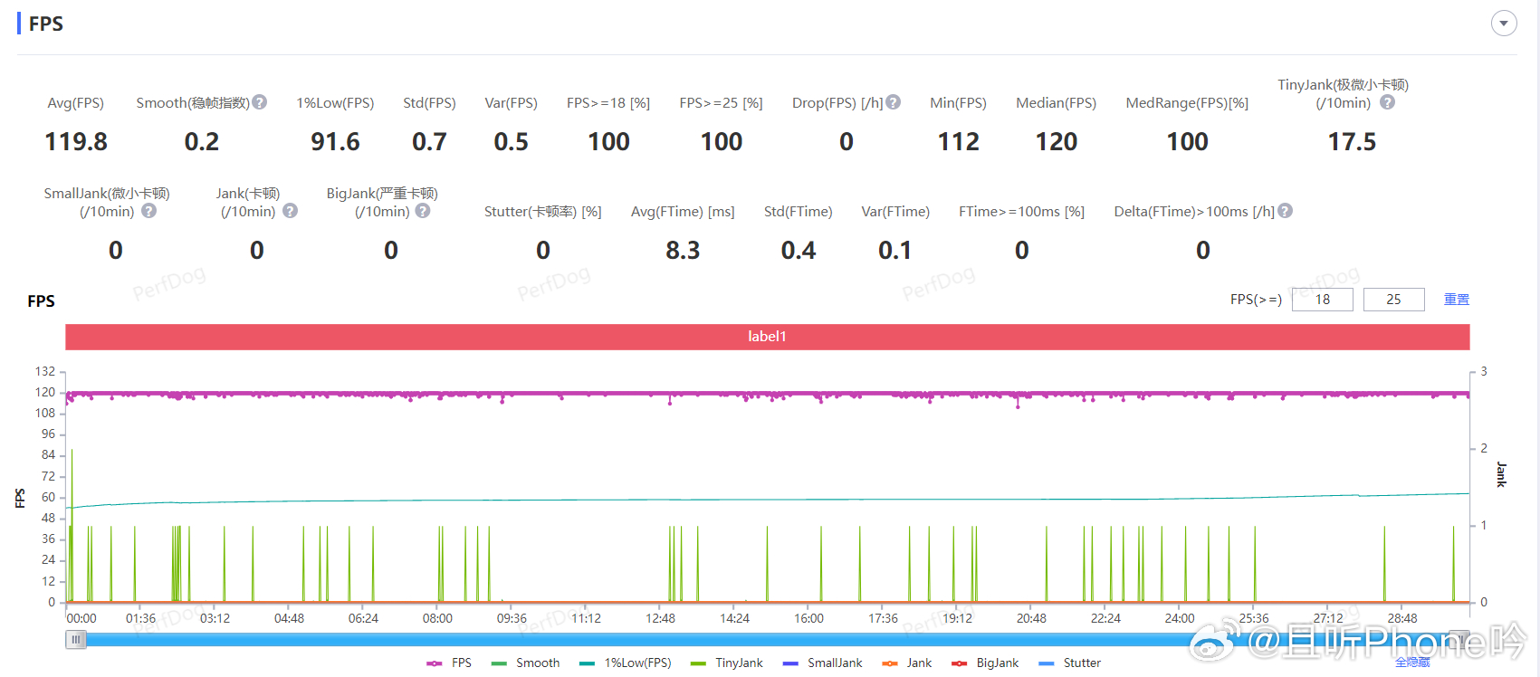Toggle SmallJank series in chart legend
Screen dimensions: 1540x677
coord(823,663)
